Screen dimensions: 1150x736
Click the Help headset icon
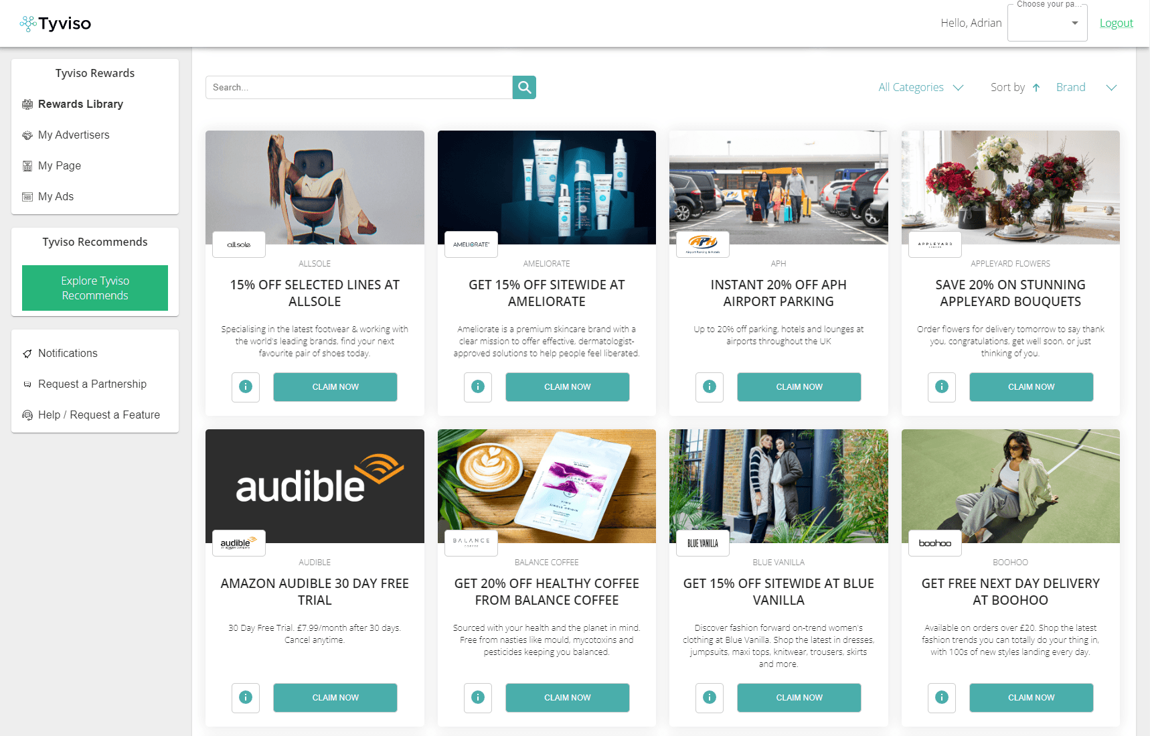(x=27, y=415)
